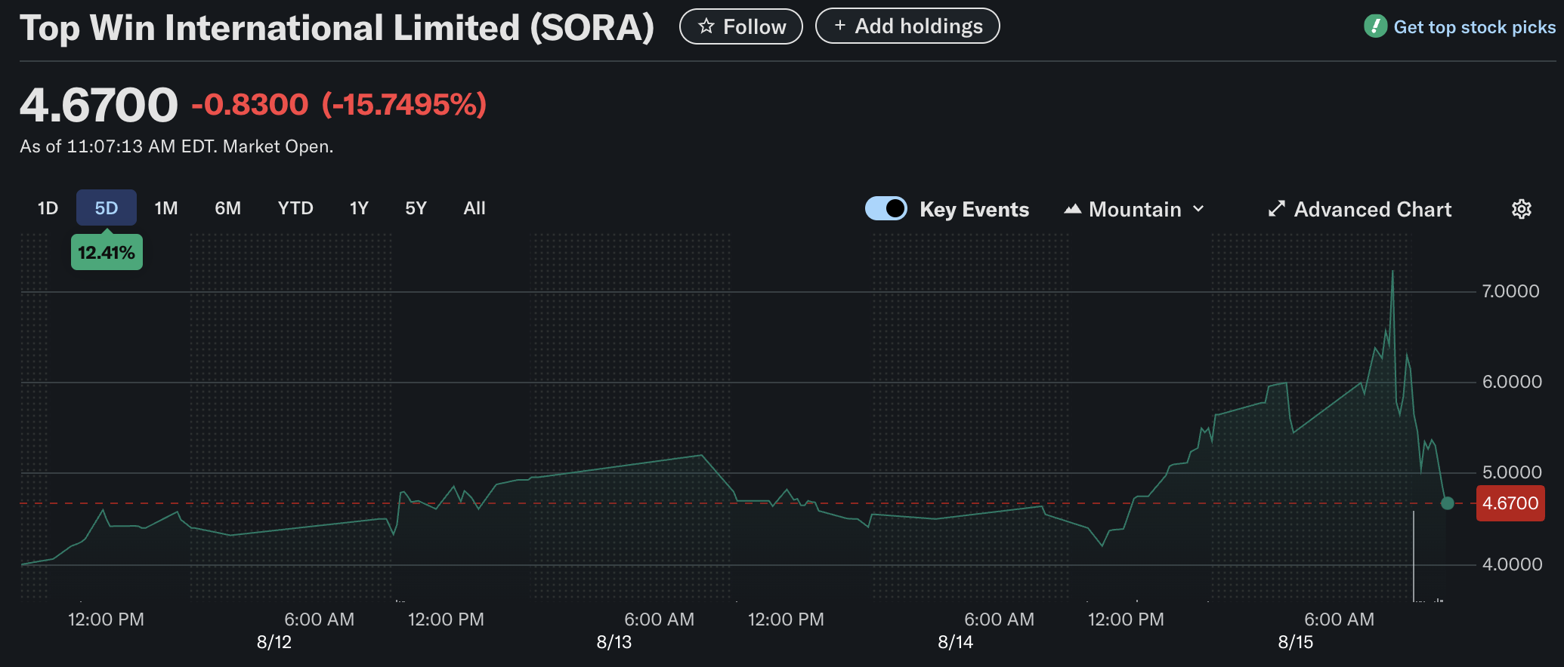Click the plus icon in Add holdings
1564x667 pixels.
[x=839, y=26]
